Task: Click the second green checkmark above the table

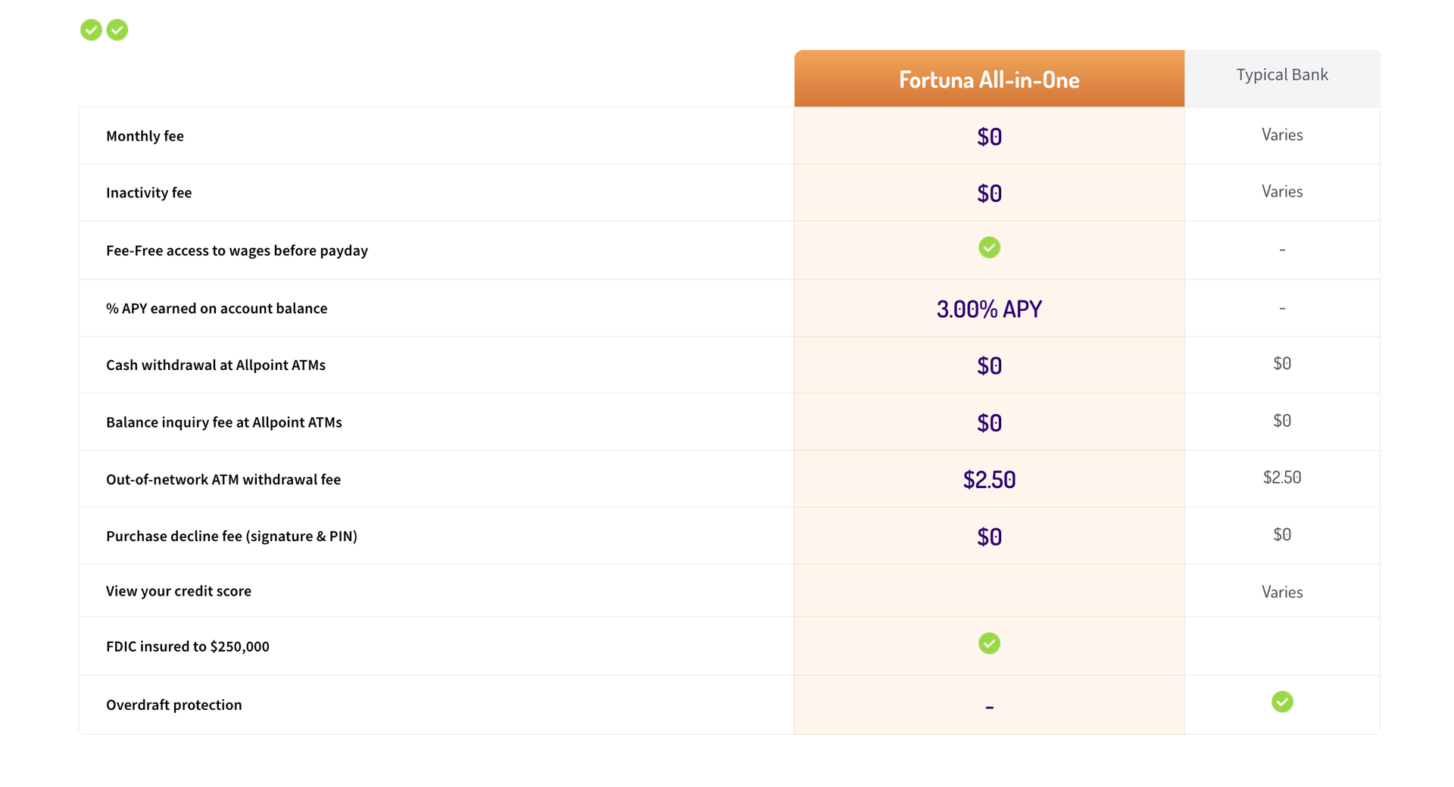Action: [x=117, y=30]
